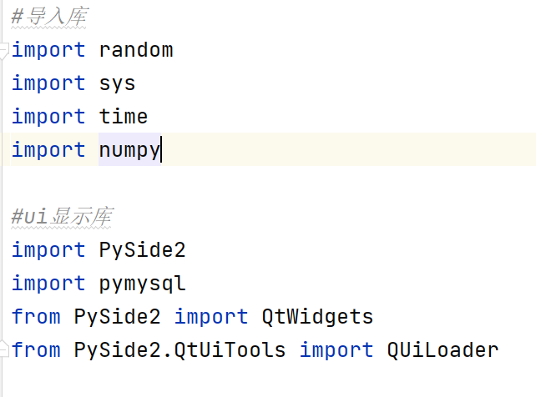Click the time module name
Viewport: 536px width, 397px height.
click(x=124, y=117)
